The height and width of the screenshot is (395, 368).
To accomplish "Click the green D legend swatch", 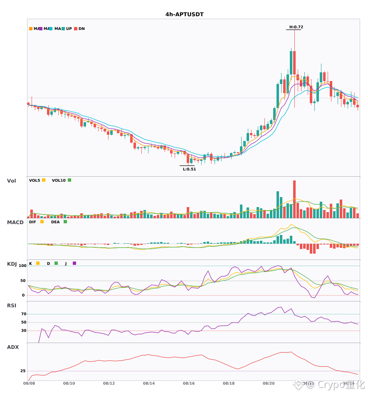I will 56,263.
